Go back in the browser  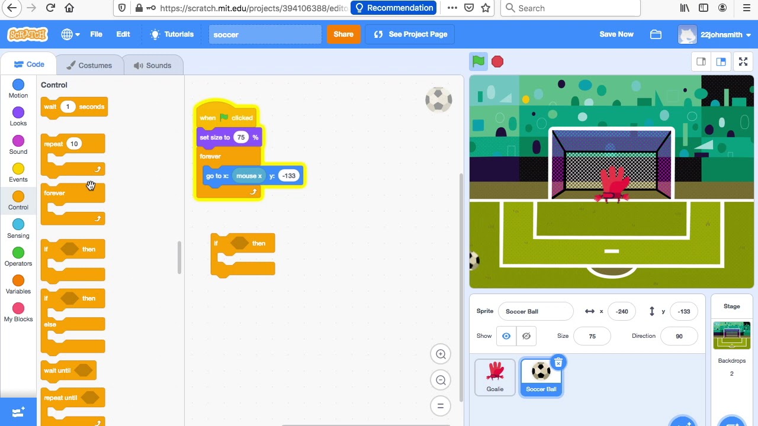(12, 8)
